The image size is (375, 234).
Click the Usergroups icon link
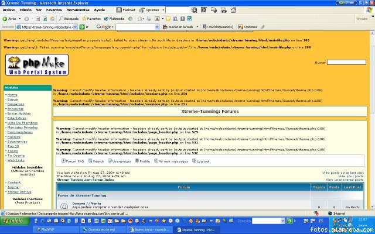(120, 161)
